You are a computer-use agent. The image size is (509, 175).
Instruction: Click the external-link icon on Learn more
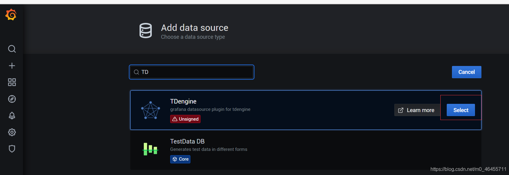click(401, 110)
